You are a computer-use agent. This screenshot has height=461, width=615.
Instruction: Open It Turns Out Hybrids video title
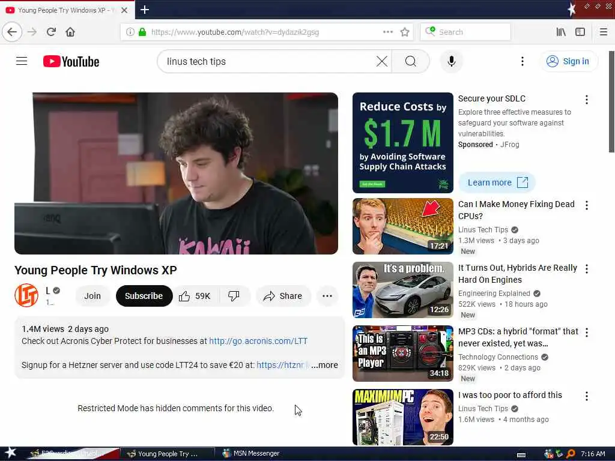click(x=517, y=274)
